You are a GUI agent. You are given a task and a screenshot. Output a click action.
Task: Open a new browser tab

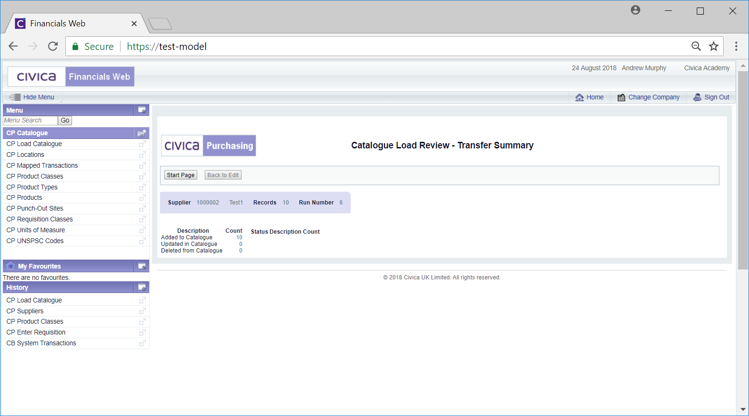click(160, 24)
